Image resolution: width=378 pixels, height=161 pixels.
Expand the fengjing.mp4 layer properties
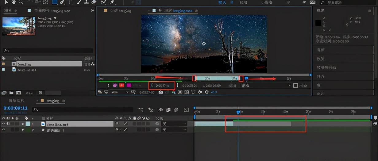(x=23, y=124)
